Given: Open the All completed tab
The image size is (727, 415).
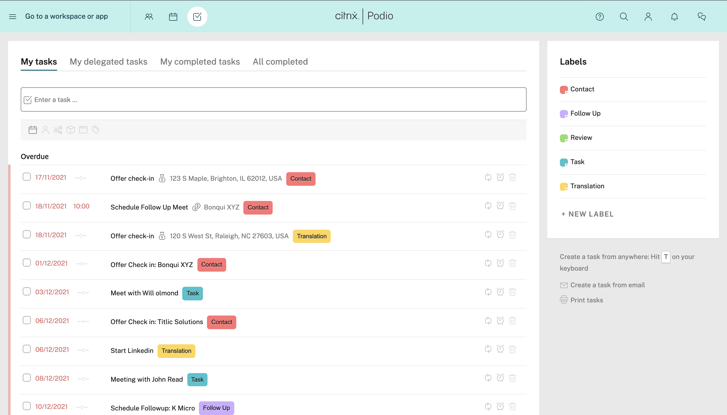Looking at the screenshot, I should coord(280,62).
